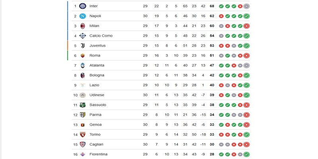Click the red loss icon in Parma's form
This screenshot has width=318, height=159.
coord(246,115)
